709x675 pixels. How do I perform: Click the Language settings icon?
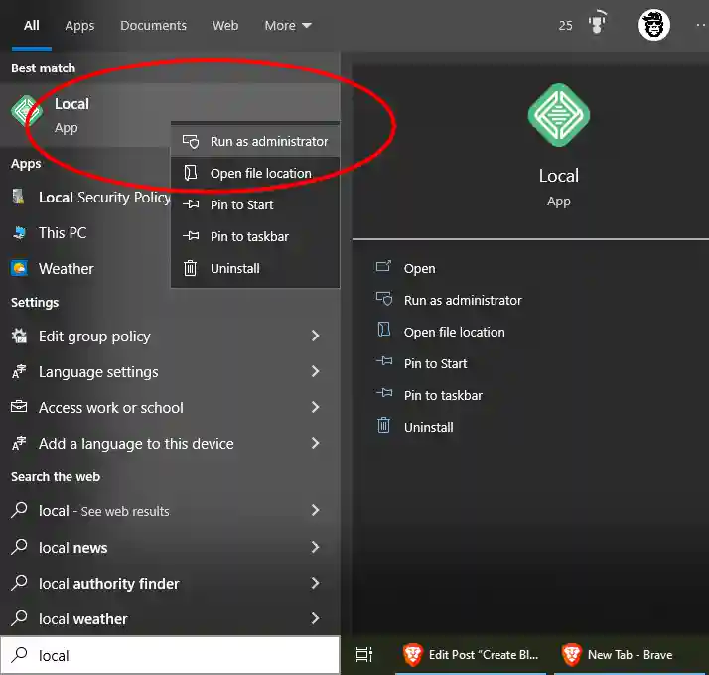pos(19,371)
